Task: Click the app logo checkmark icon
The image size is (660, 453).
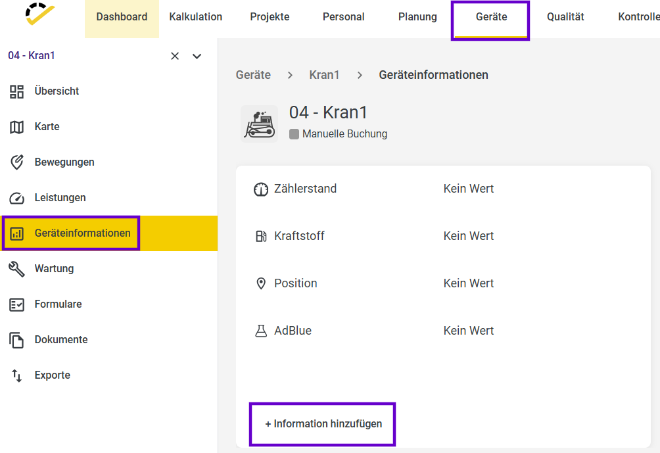Action: (x=40, y=14)
